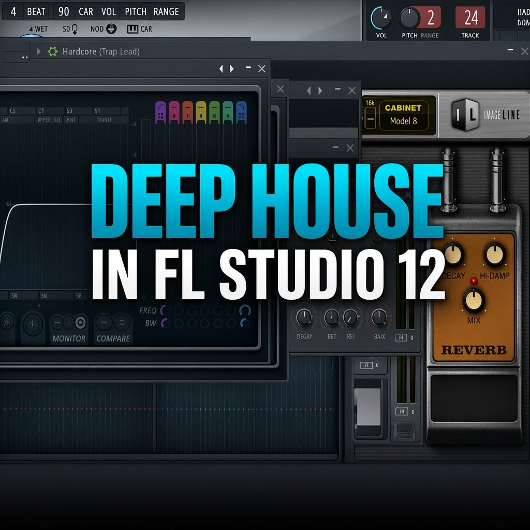Select the purple high-pass EQ band icon
Image resolution: width=530 pixels, height=530 pixels.
click(x=160, y=112)
